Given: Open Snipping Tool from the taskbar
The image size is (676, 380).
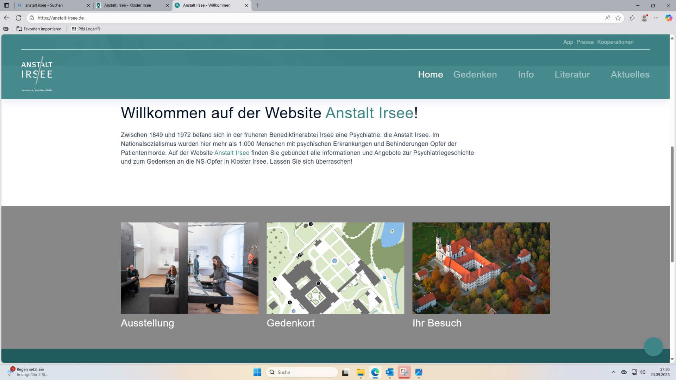Looking at the screenshot, I should [404, 372].
